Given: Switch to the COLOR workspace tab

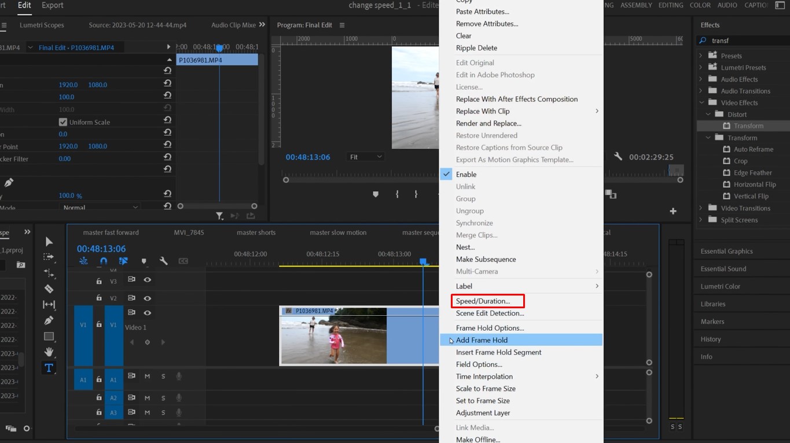Looking at the screenshot, I should point(700,5).
